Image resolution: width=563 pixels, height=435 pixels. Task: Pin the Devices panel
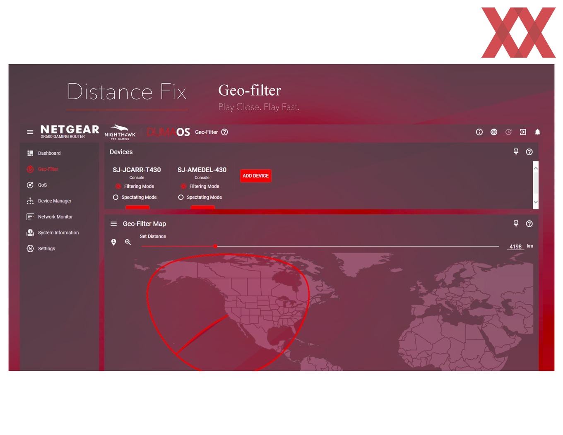(x=516, y=152)
